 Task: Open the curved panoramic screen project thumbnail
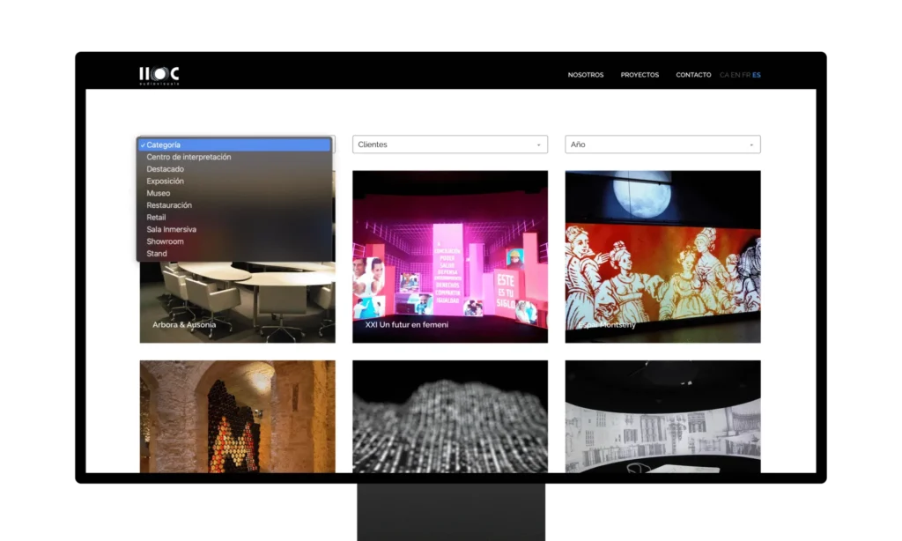click(x=662, y=417)
